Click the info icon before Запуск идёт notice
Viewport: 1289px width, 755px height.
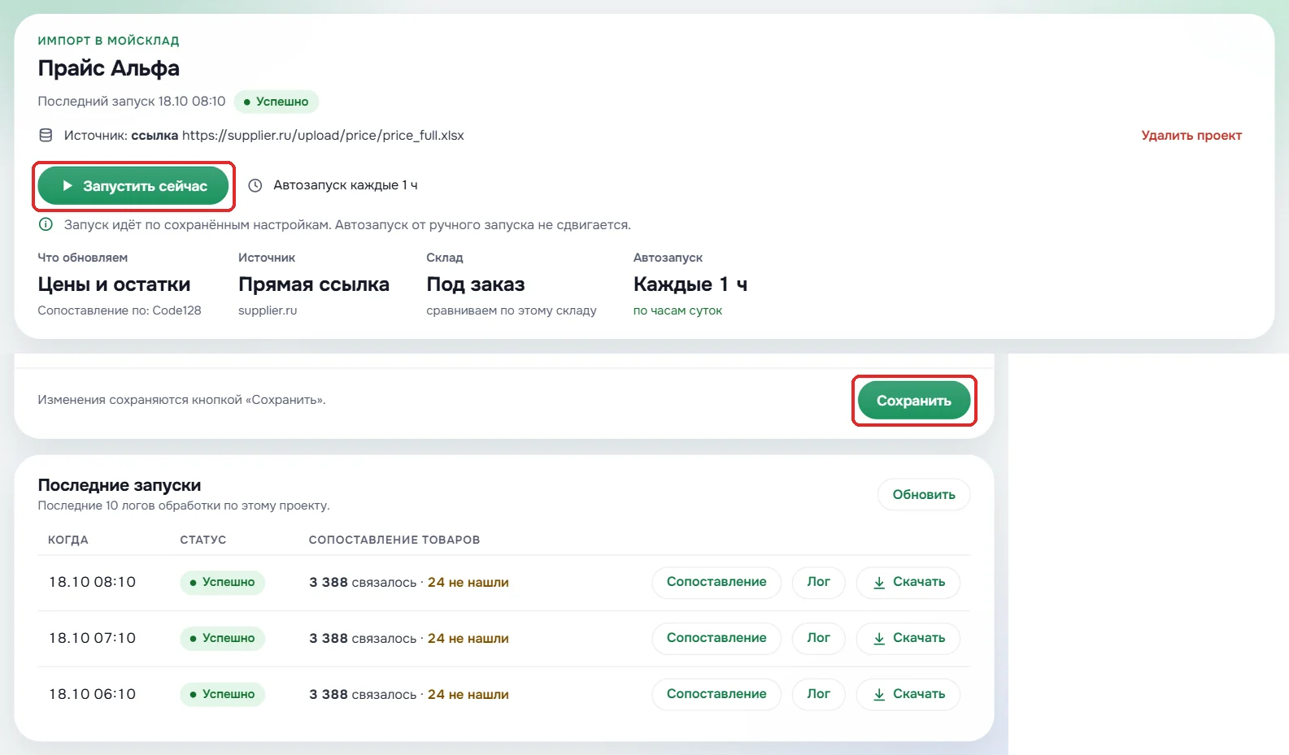pos(46,224)
